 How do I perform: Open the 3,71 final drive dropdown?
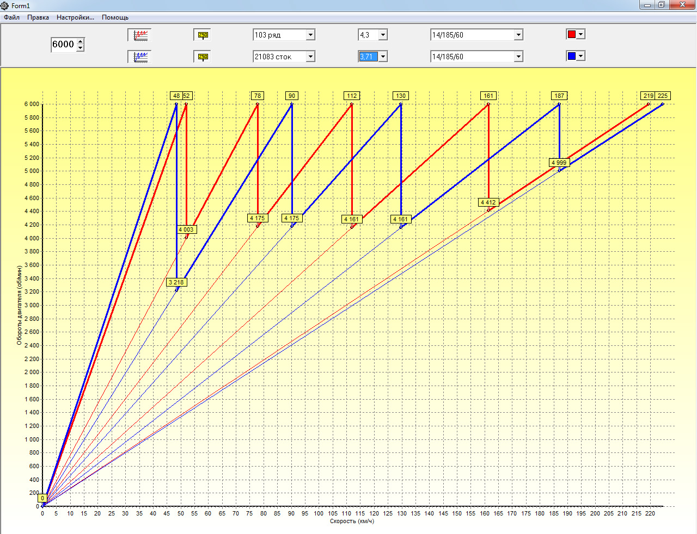point(383,57)
